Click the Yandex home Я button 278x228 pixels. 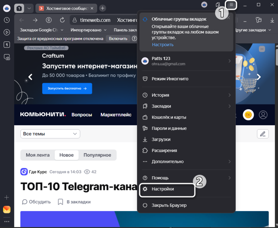[x=48, y=20]
